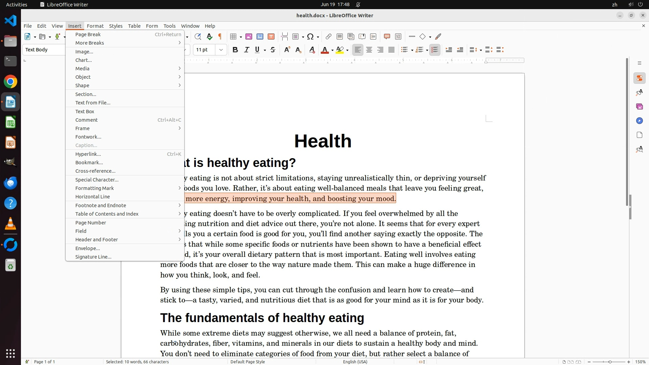The image size is (649, 365).
Task: Open the font size dropdown arrow
Action: (x=221, y=50)
